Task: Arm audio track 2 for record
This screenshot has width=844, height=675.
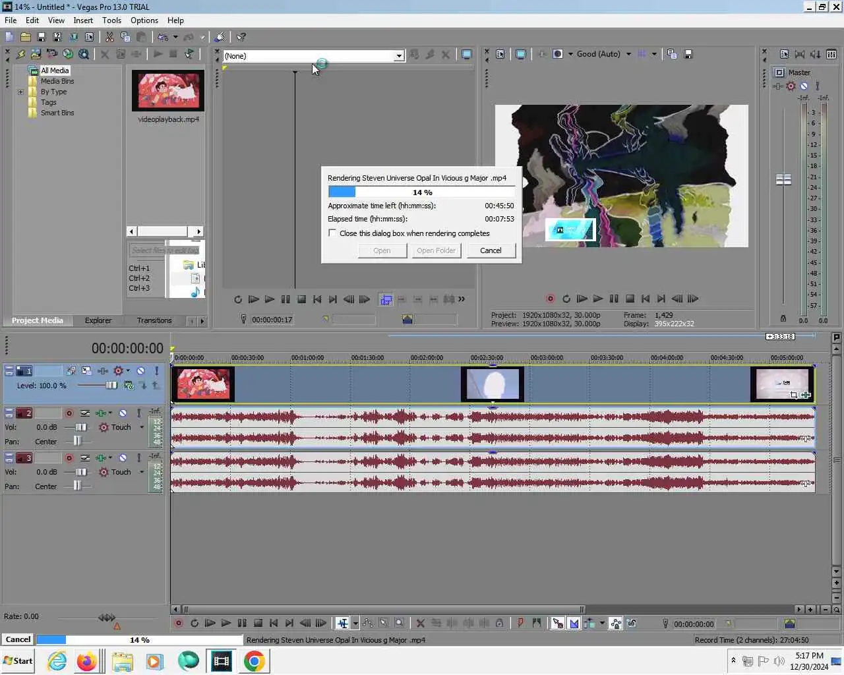Action: [x=69, y=413]
